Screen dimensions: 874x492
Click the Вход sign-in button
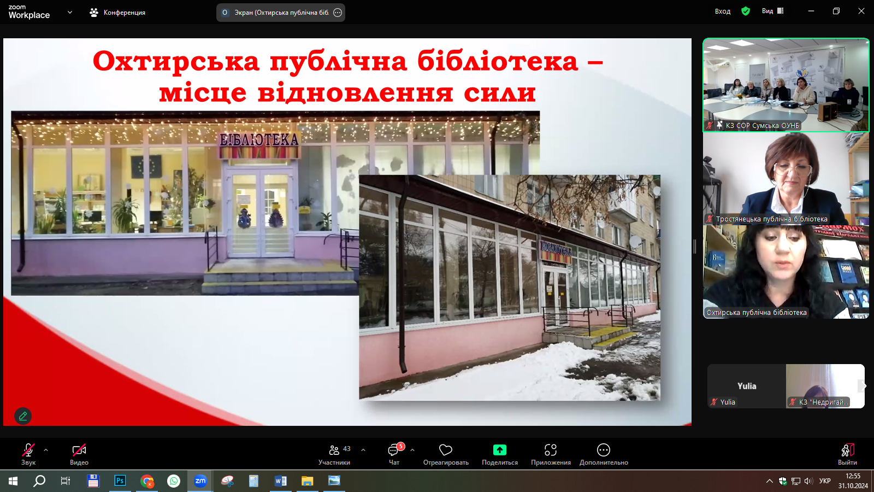pos(722,11)
